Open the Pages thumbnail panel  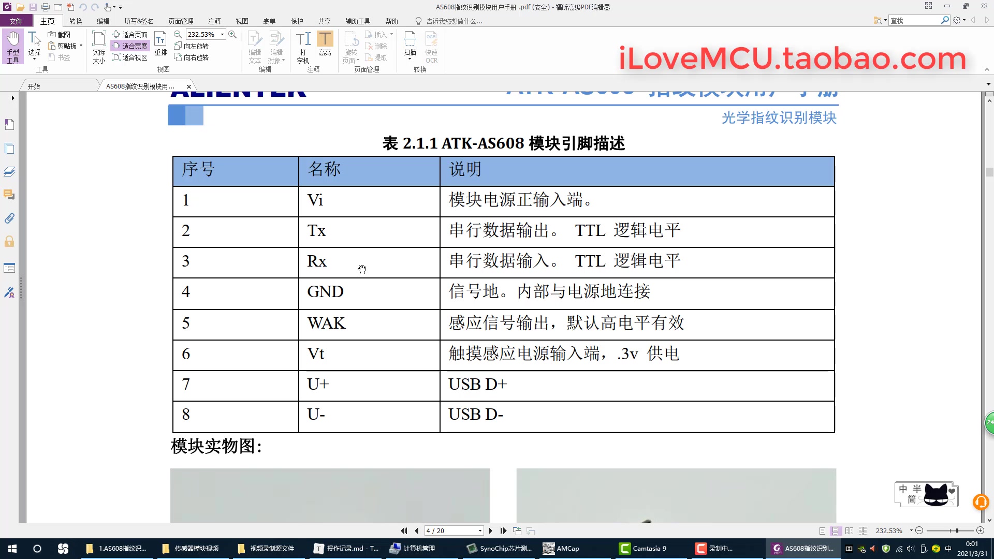coord(9,149)
